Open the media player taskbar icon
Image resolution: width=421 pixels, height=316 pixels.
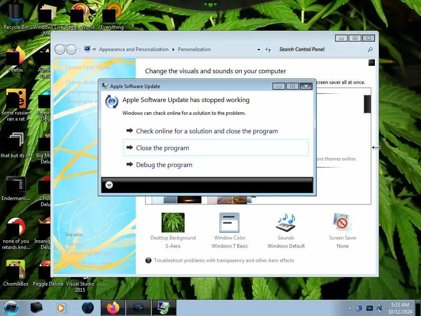point(61,308)
